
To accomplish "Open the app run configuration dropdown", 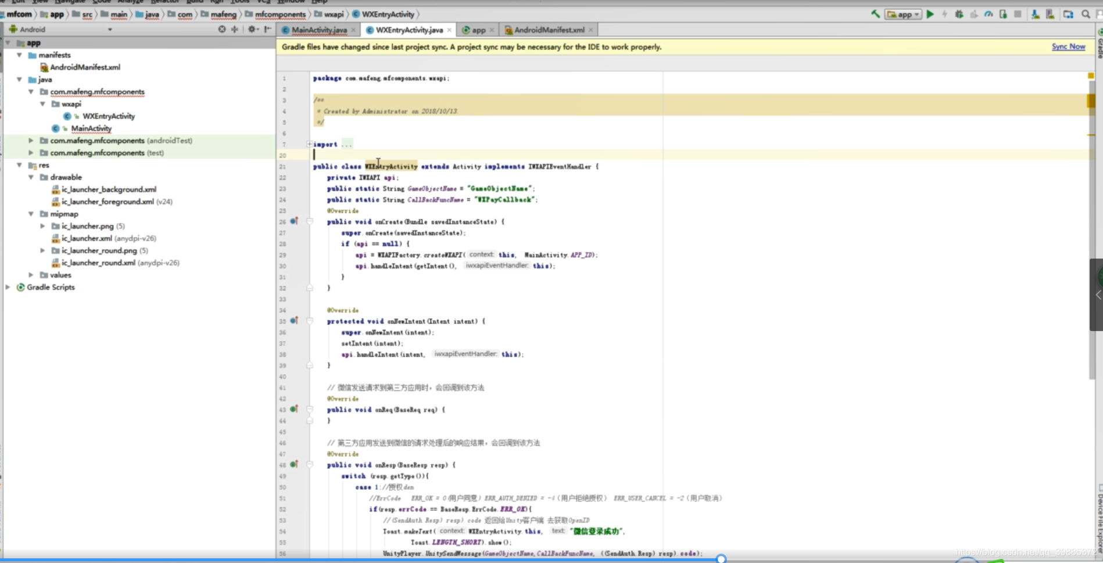I will pyautogui.click(x=903, y=14).
